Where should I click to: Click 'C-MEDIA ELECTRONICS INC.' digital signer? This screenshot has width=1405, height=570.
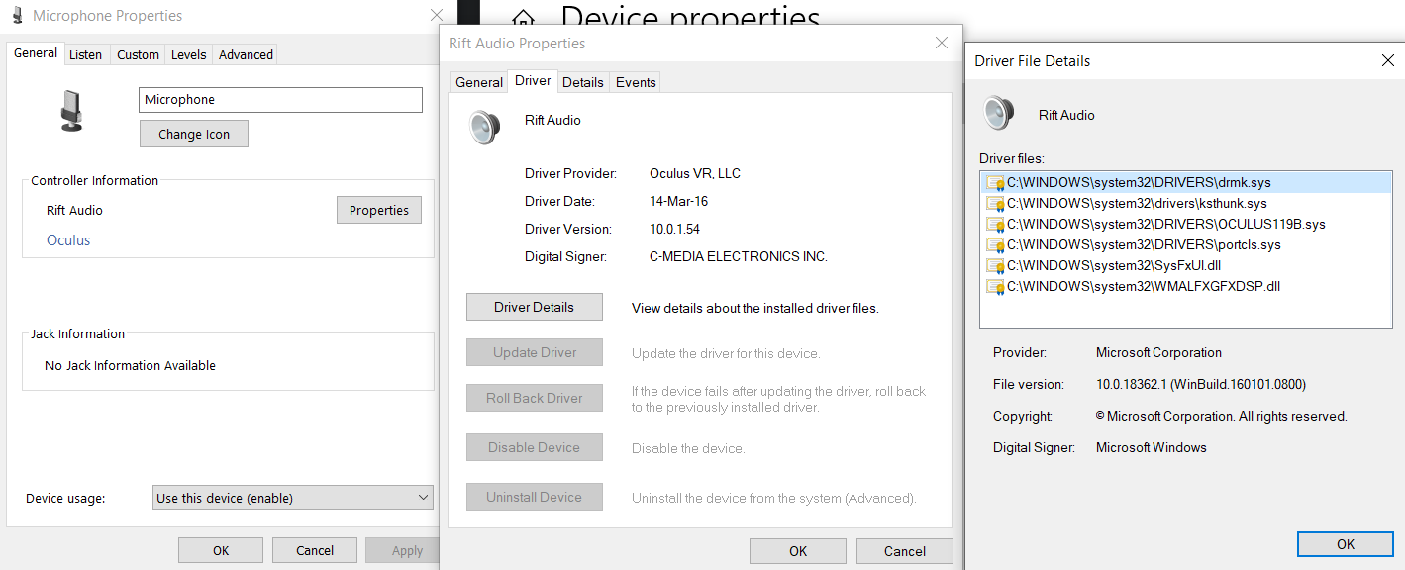739,256
